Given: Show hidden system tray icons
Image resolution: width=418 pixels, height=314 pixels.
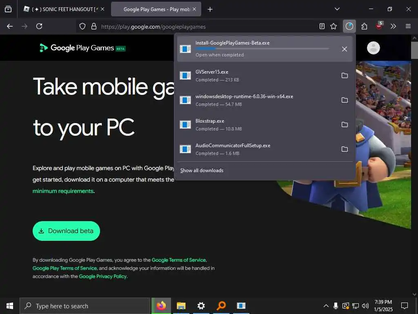Looking at the screenshot, I should [326, 306].
